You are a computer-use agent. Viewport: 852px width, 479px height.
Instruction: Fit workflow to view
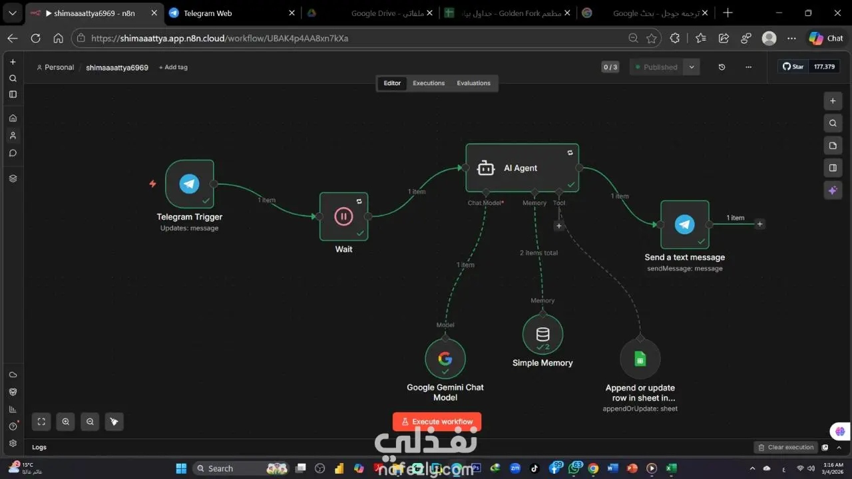[41, 421]
